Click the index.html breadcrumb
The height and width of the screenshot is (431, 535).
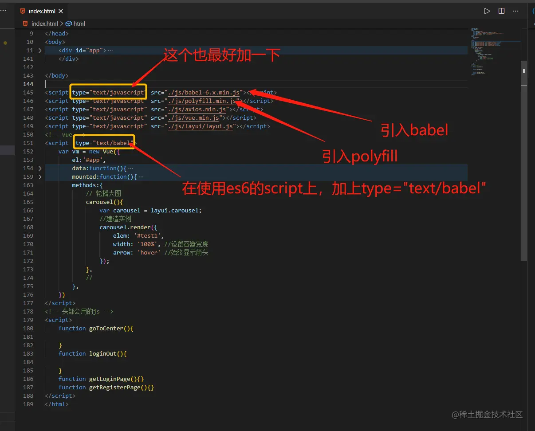point(40,24)
